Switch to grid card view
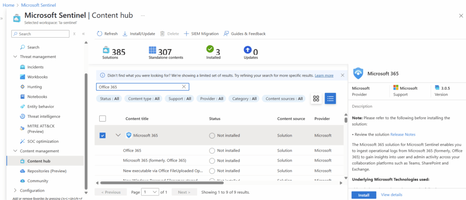The height and width of the screenshot is (200, 466). pos(316,99)
